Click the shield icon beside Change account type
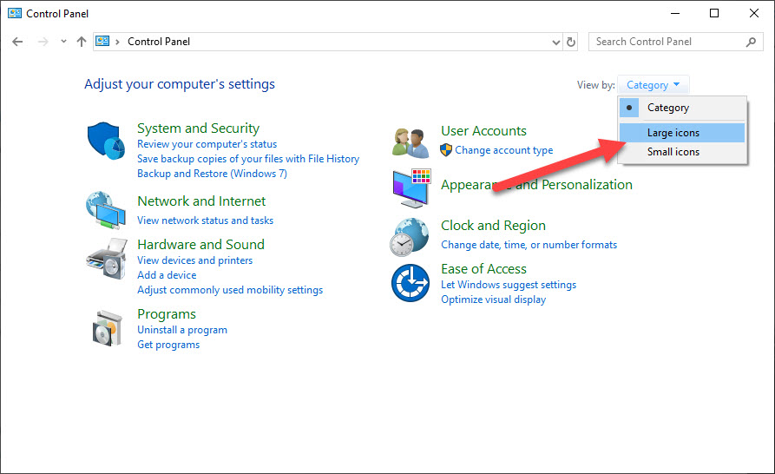775x474 pixels. tap(446, 150)
